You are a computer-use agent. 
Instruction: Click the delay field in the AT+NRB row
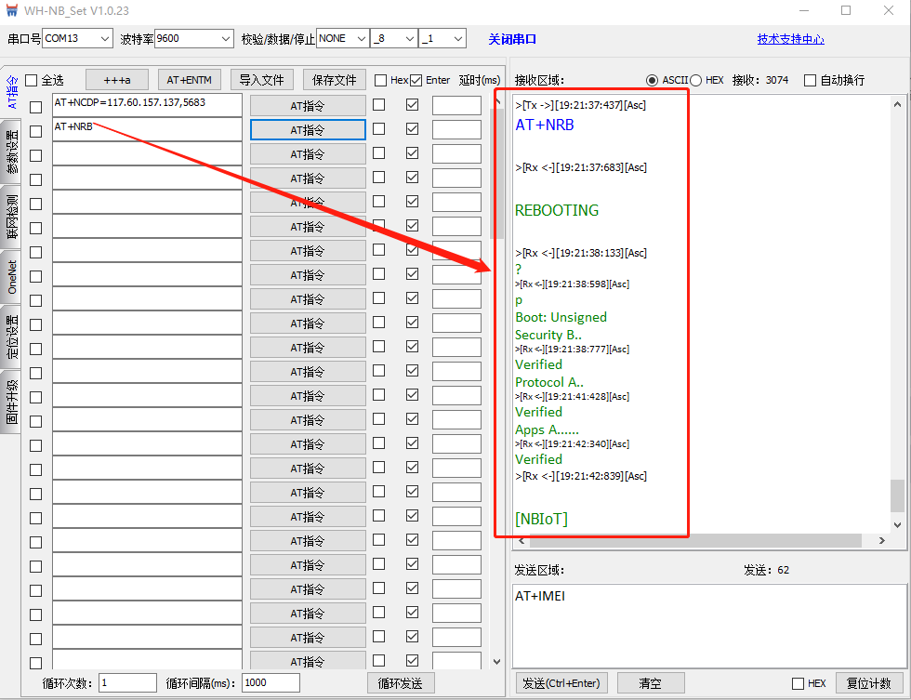pyautogui.click(x=456, y=129)
